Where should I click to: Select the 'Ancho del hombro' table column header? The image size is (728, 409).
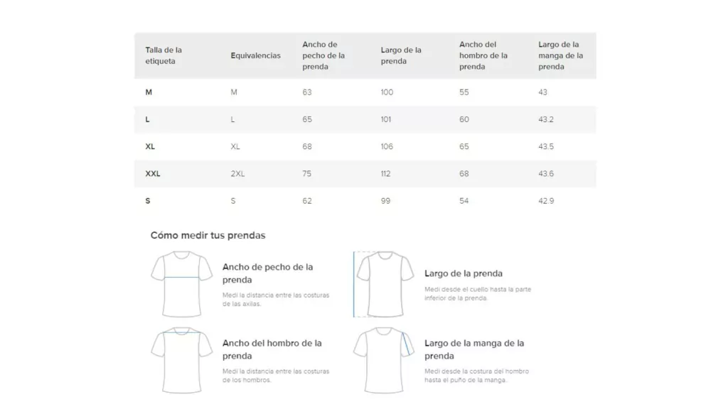tap(483, 55)
